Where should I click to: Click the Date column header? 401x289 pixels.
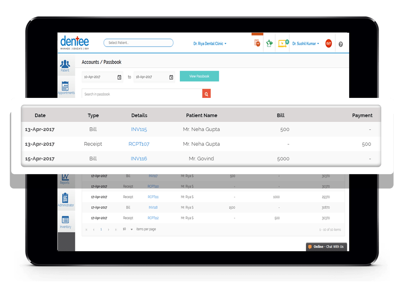pos(40,115)
